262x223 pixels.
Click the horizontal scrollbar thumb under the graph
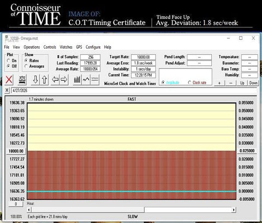click(x=88, y=210)
